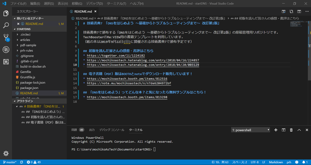Click note.mu/mochikoastech link on line 14
This screenshot has height=165, width=311.
(x=129, y=83)
